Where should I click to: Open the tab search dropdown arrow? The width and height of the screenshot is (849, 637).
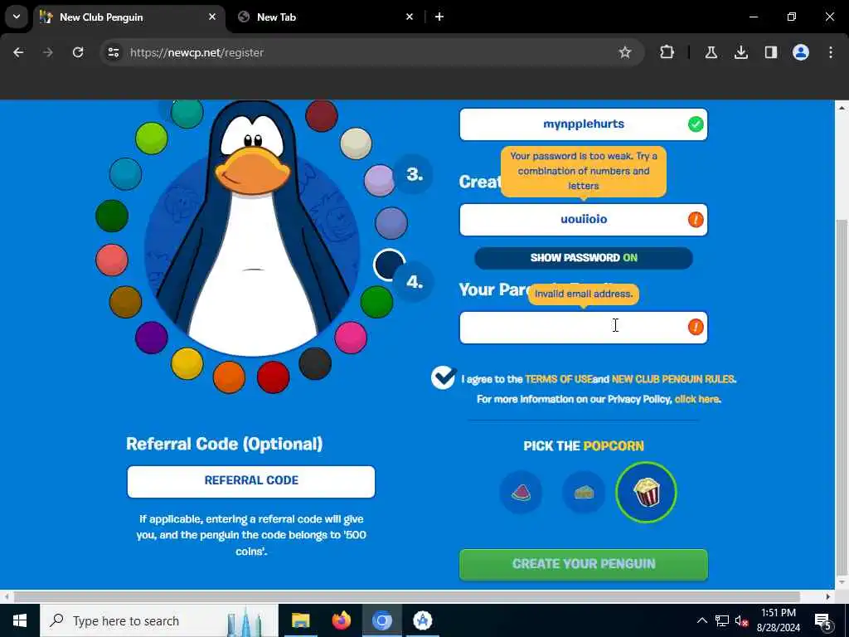coord(17,17)
